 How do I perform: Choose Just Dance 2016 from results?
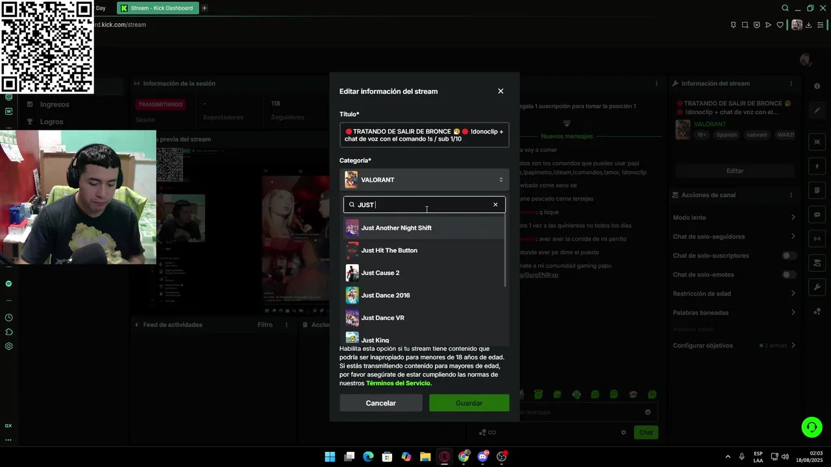coord(424,295)
